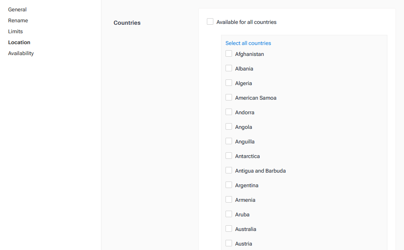Viewport: 404px width, 250px height.
Task: Click the "Select all countries" link
Action: [x=248, y=43]
